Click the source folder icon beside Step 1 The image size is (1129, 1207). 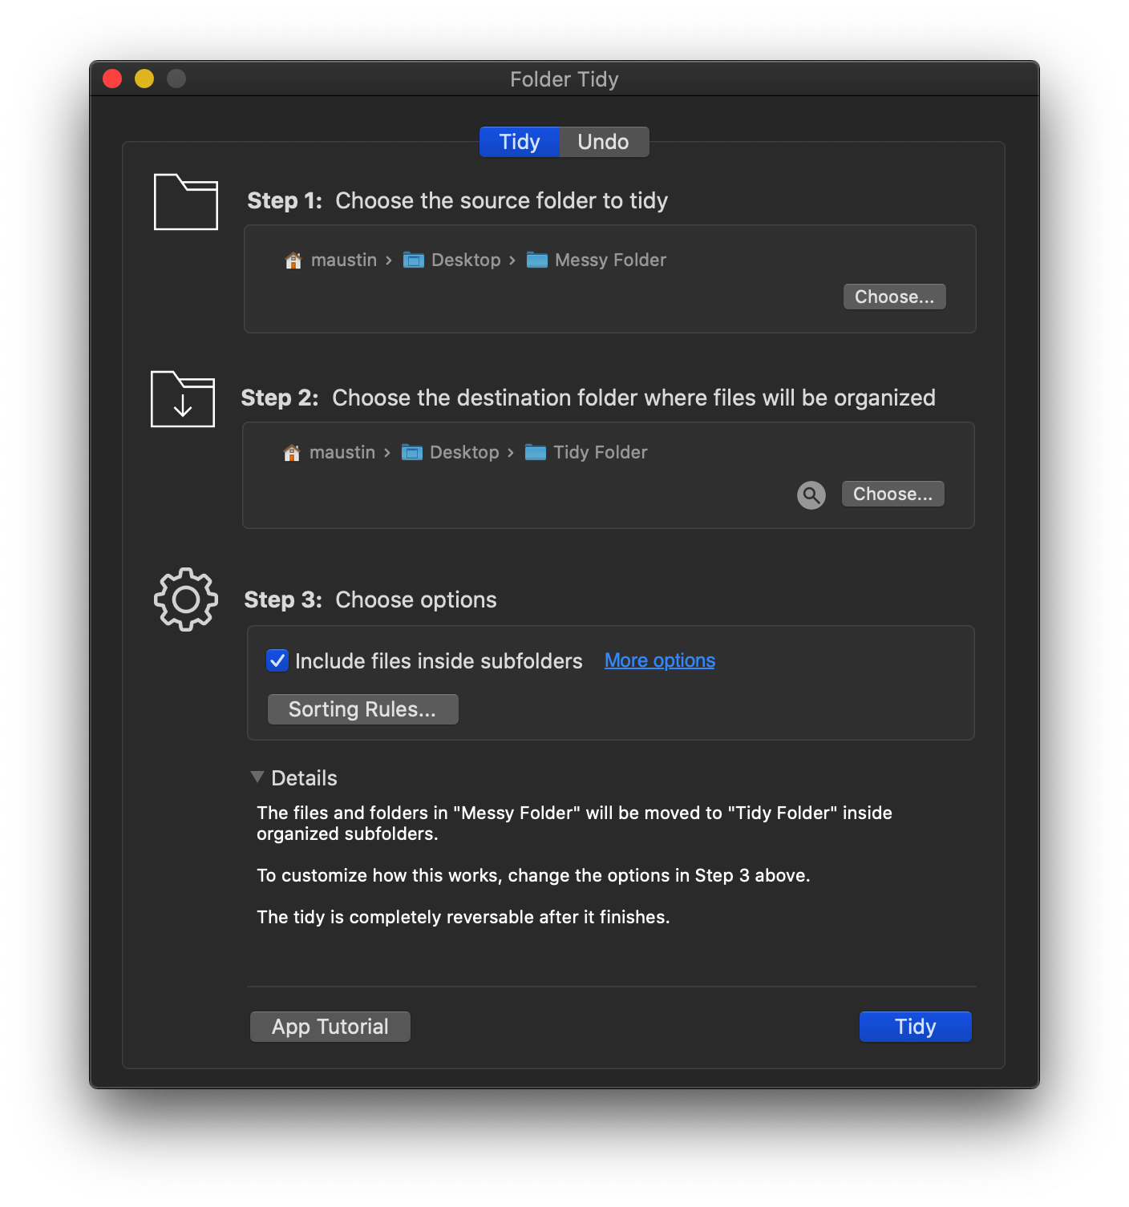pos(186,201)
